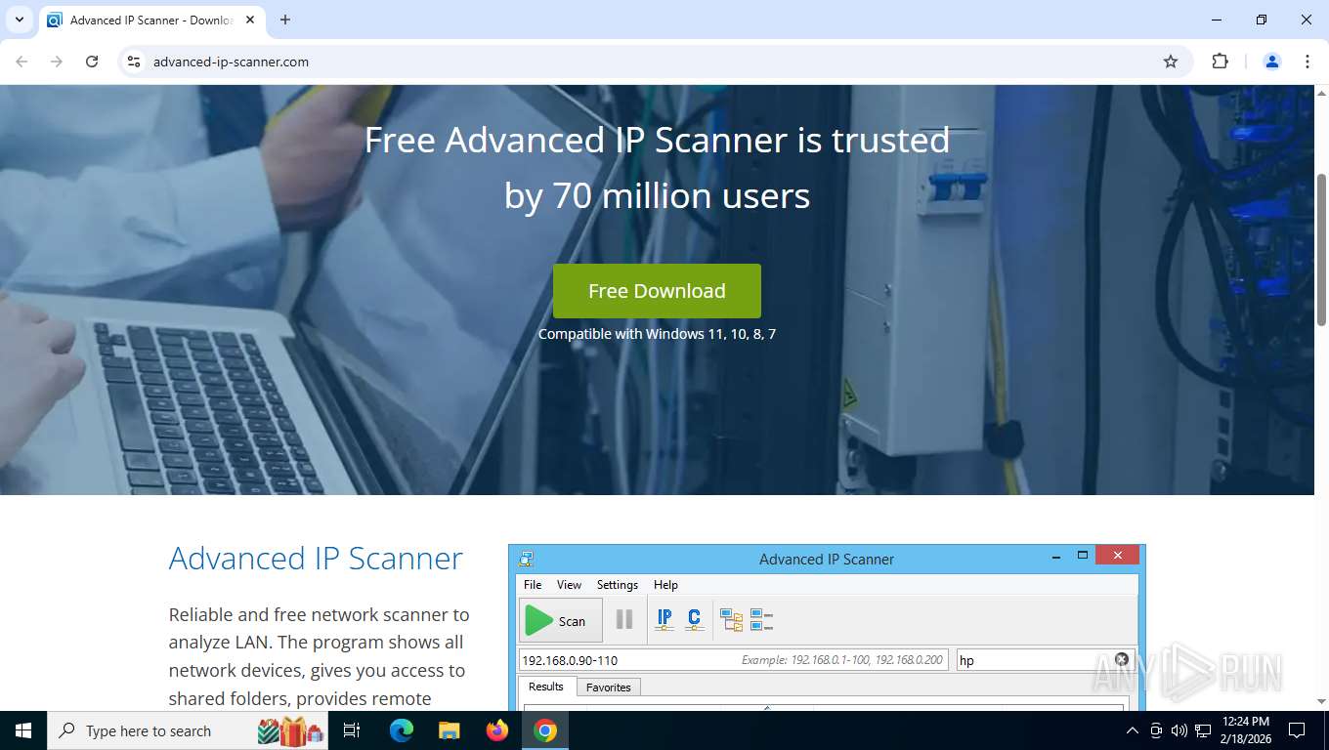Go back to the previous page
The image size is (1329, 750).
coord(21,62)
